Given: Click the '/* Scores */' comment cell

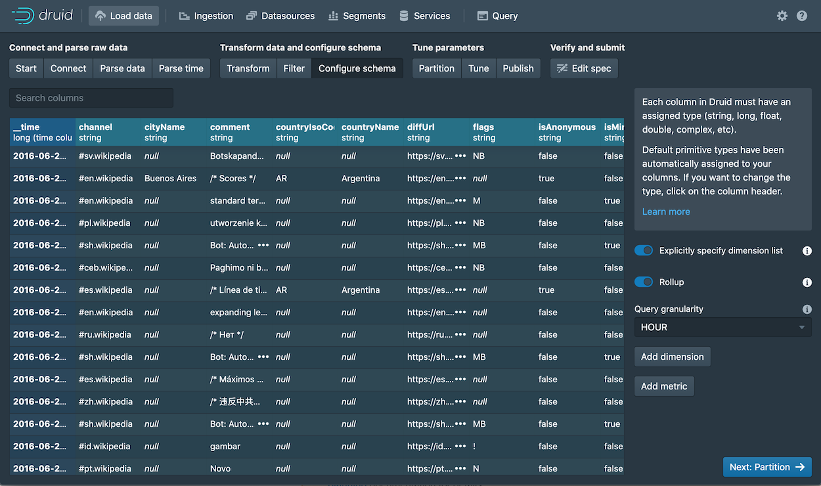Looking at the screenshot, I should click(240, 179).
